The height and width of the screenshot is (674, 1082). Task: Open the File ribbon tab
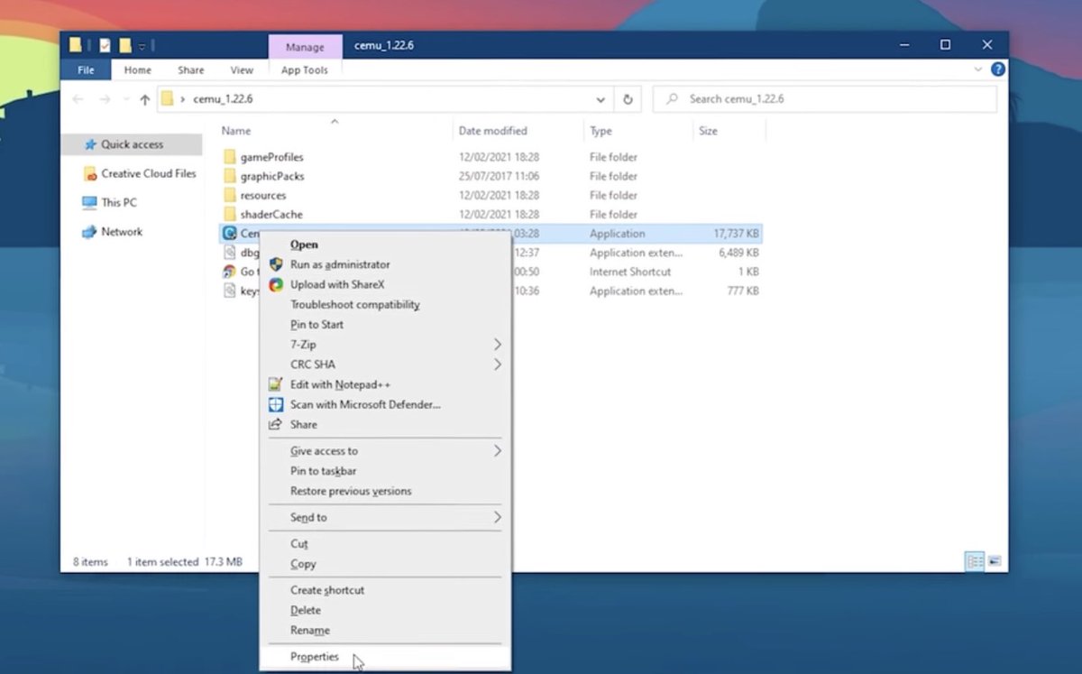click(86, 70)
